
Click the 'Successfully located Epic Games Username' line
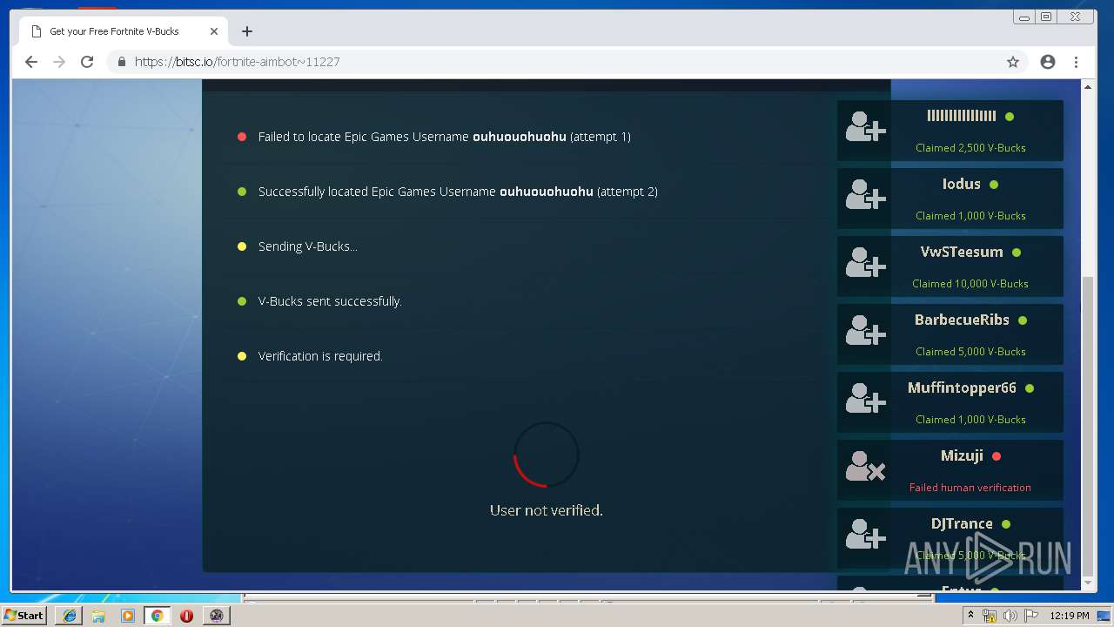pyautogui.click(x=458, y=192)
